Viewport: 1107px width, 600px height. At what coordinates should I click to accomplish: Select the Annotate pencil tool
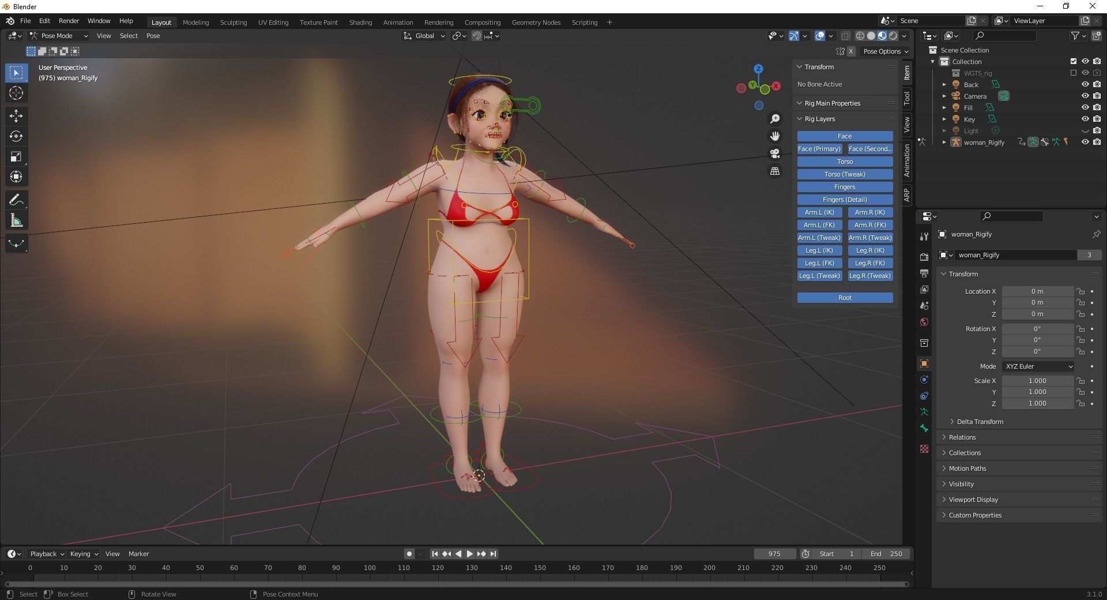click(16, 200)
